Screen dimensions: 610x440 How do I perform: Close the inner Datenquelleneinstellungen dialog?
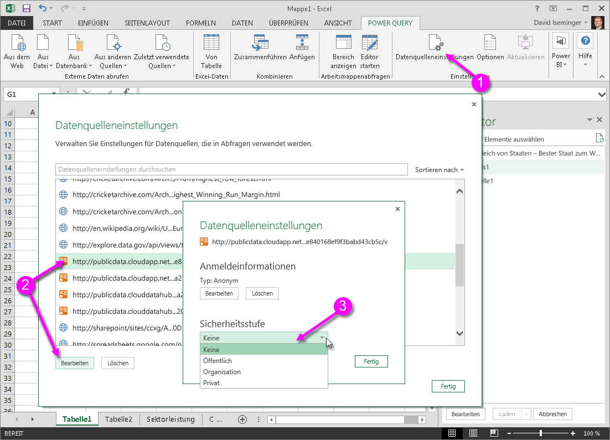point(397,209)
